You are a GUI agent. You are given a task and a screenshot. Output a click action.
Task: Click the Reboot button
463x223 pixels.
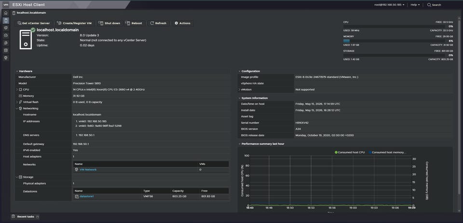coord(134,23)
